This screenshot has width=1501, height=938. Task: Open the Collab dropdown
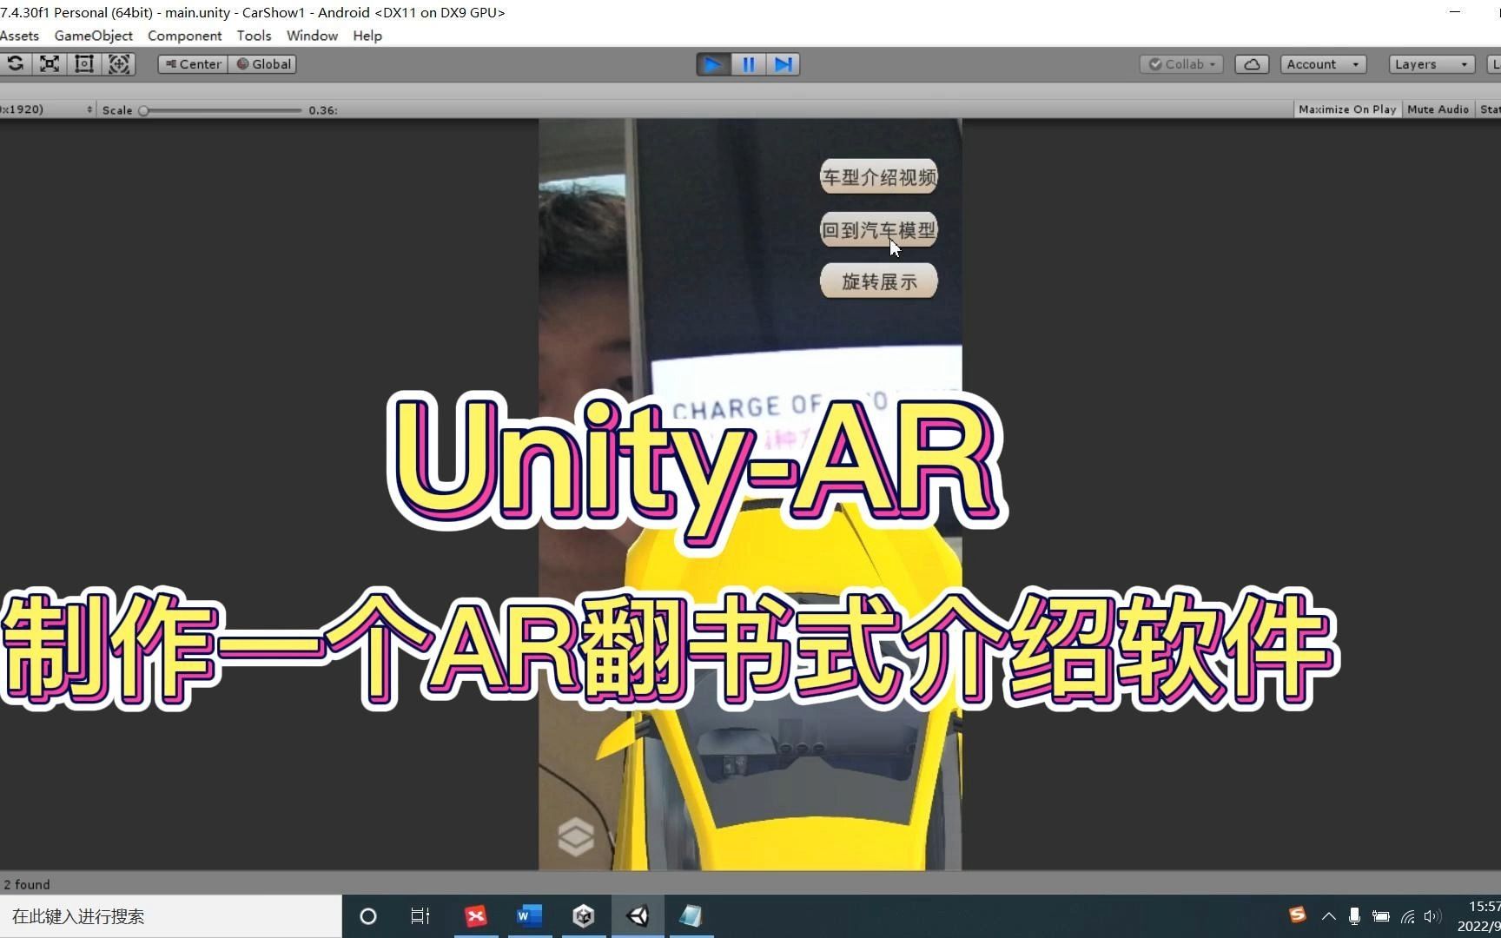(x=1181, y=64)
